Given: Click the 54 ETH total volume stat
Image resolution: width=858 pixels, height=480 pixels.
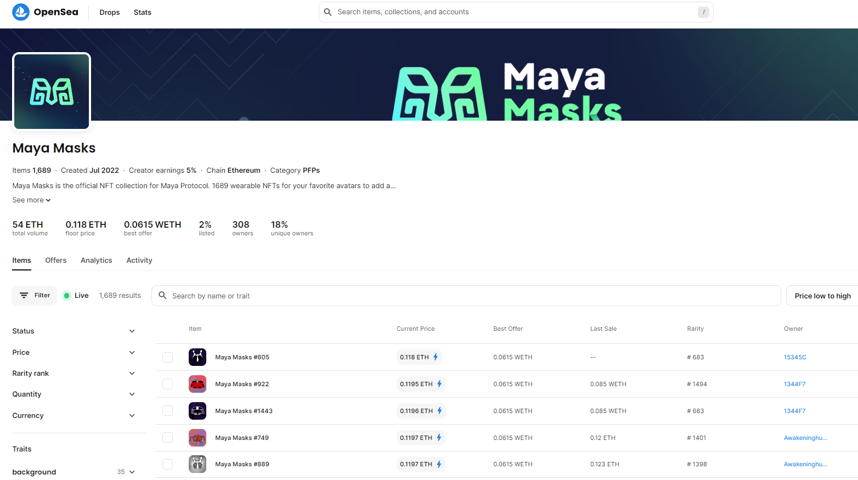Looking at the screenshot, I should coord(30,228).
